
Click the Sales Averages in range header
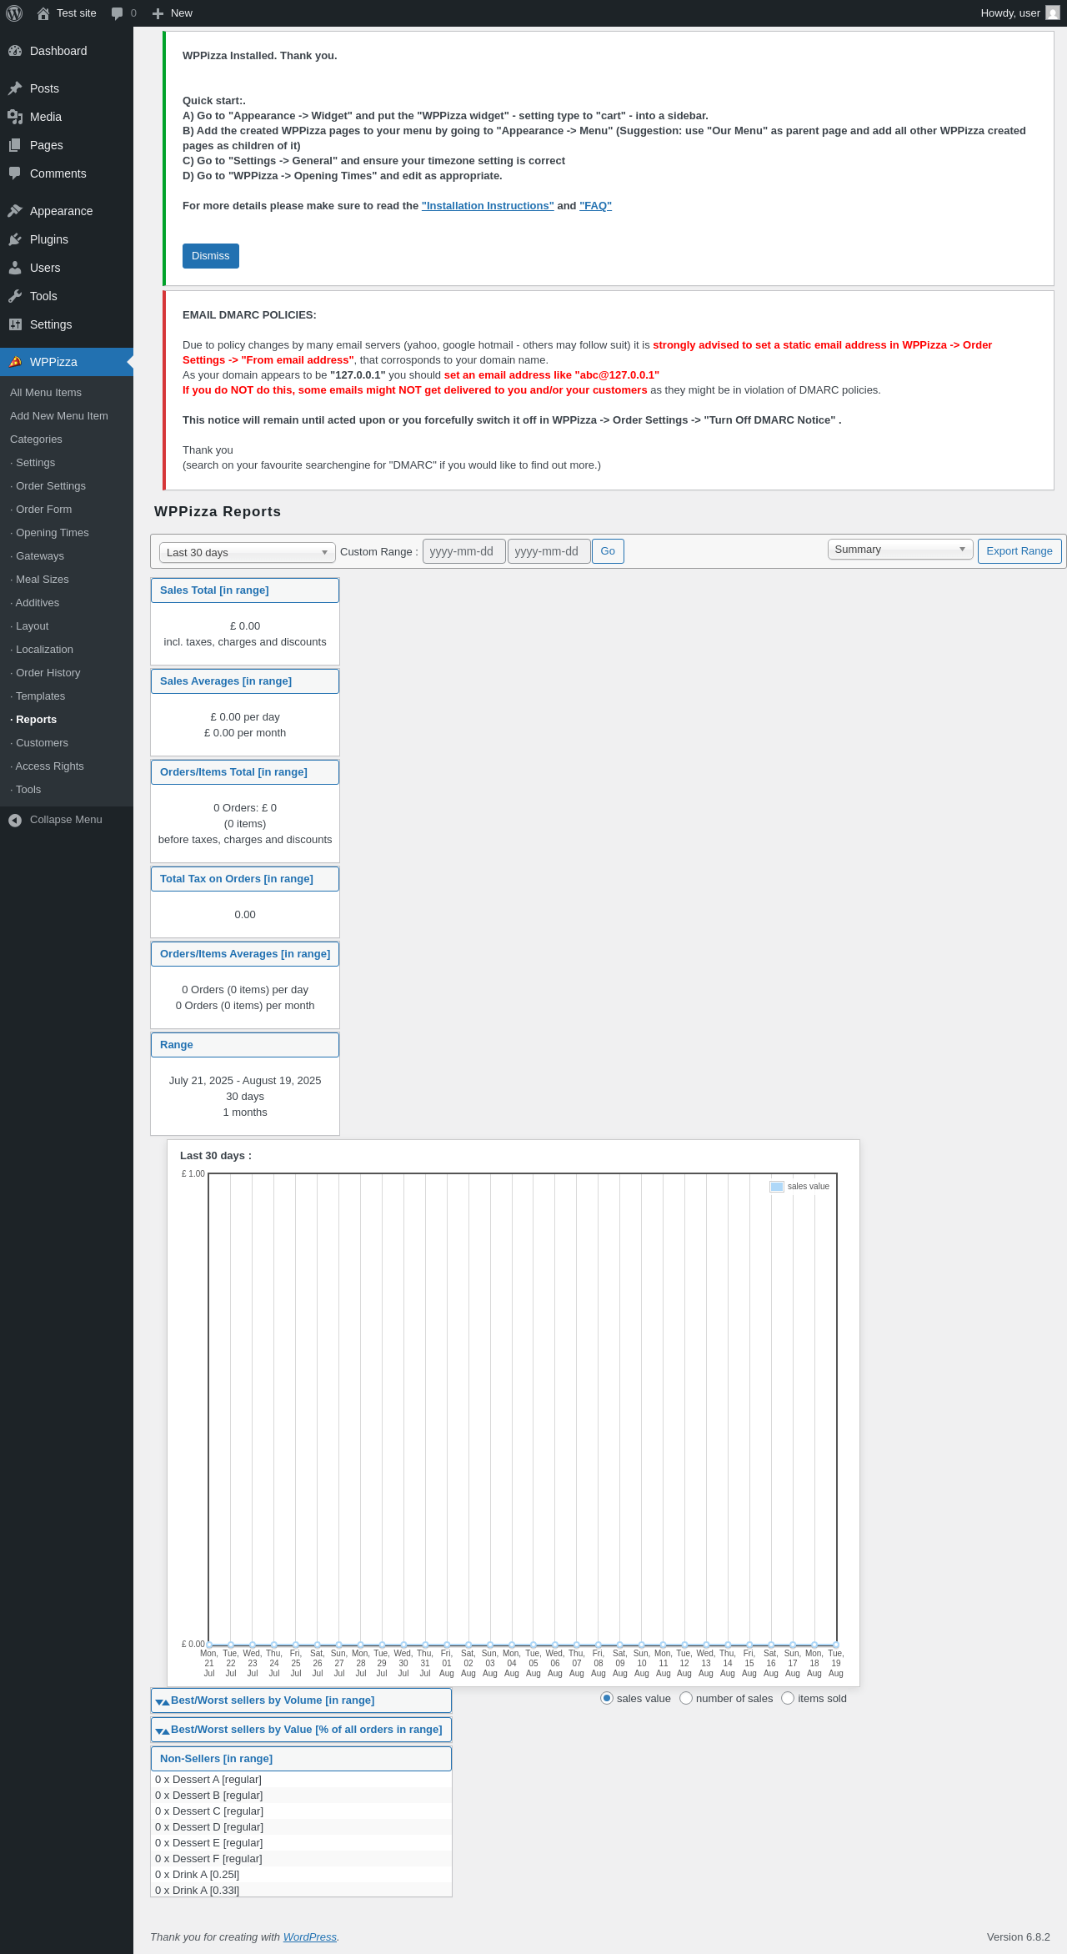[x=245, y=681]
